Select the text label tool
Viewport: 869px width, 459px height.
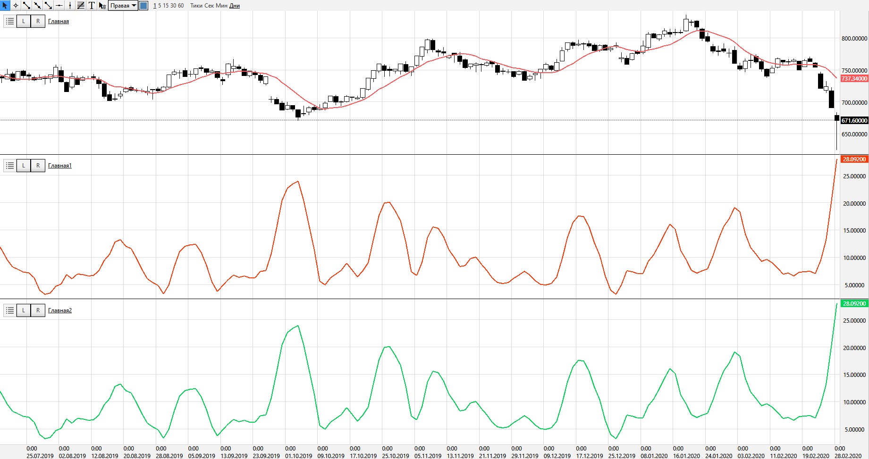pyautogui.click(x=92, y=6)
